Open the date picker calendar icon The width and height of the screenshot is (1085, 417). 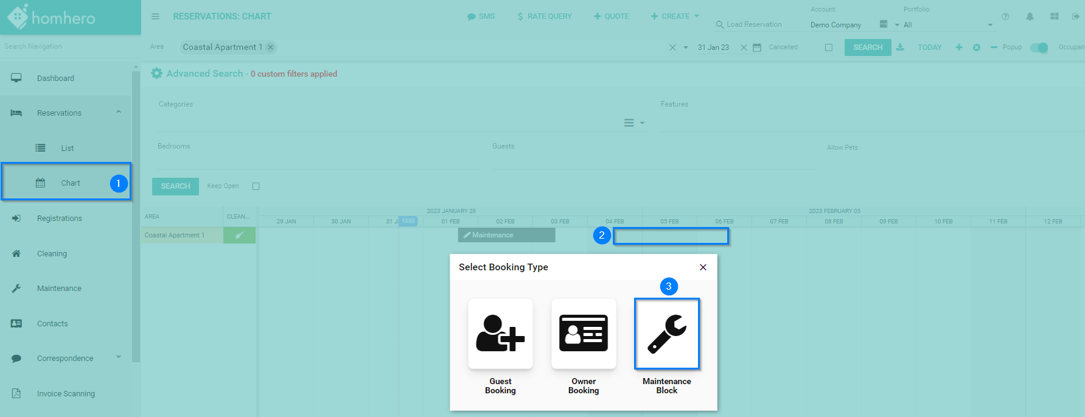click(x=757, y=47)
